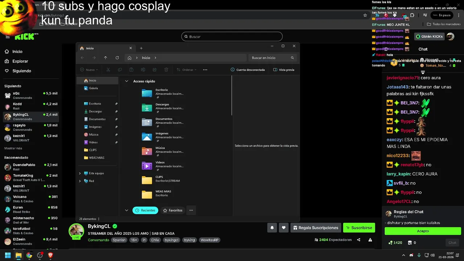Click the Copy icon in Explorer toolbar
This screenshot has width=464, height=261.
coord(120,70)
